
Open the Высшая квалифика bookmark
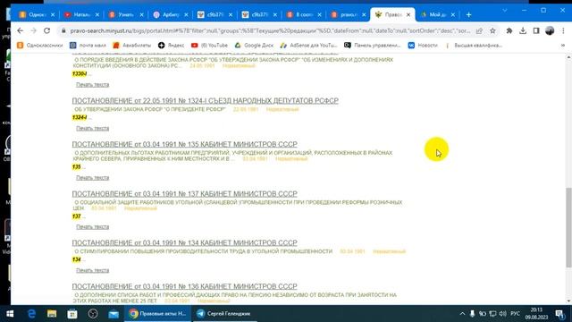[x=474, y=46]
